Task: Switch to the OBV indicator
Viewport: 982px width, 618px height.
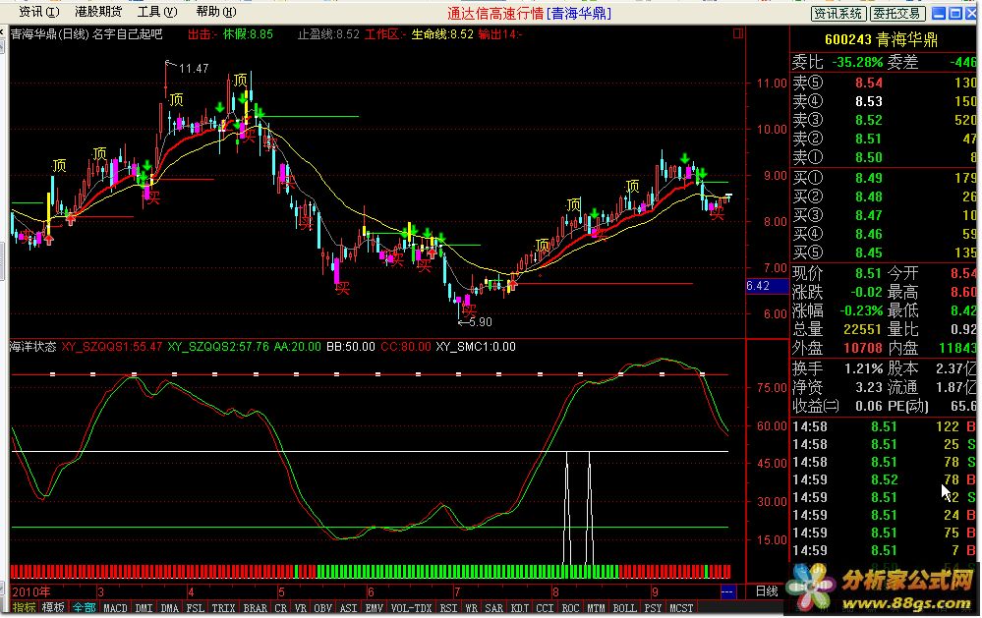Action: tap(322, 608)
